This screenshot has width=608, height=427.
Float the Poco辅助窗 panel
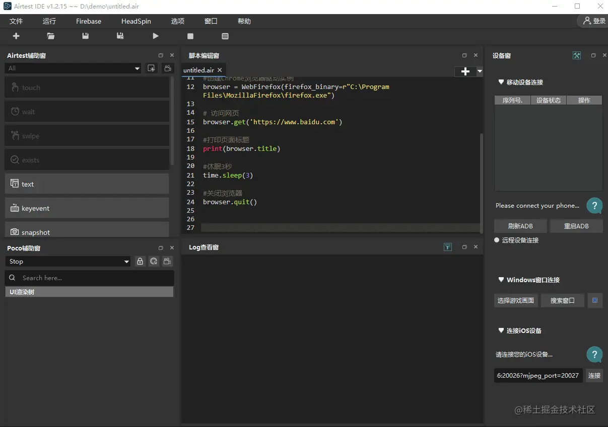point(161,248)
